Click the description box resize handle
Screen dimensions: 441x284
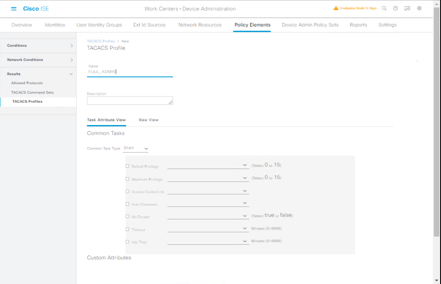tap(171, 103)
